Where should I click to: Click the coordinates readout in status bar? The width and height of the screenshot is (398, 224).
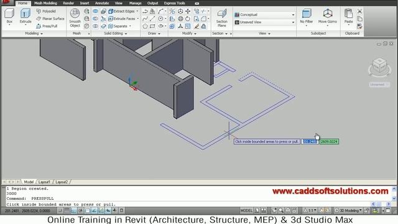pyautogui.click(x=27, y=210)
